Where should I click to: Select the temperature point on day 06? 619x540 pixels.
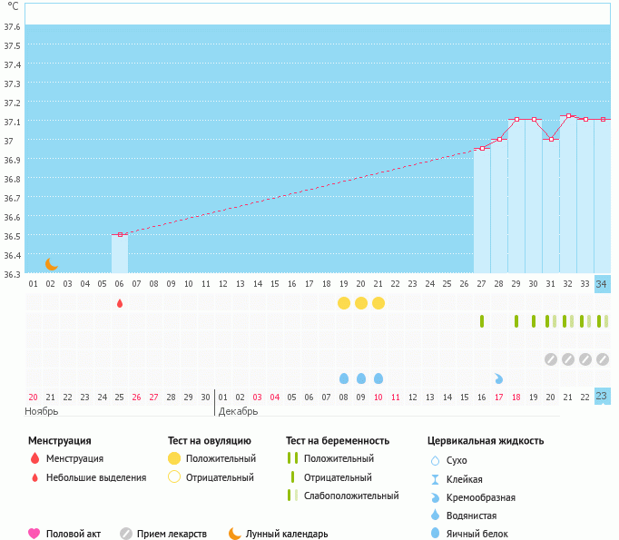120,234
